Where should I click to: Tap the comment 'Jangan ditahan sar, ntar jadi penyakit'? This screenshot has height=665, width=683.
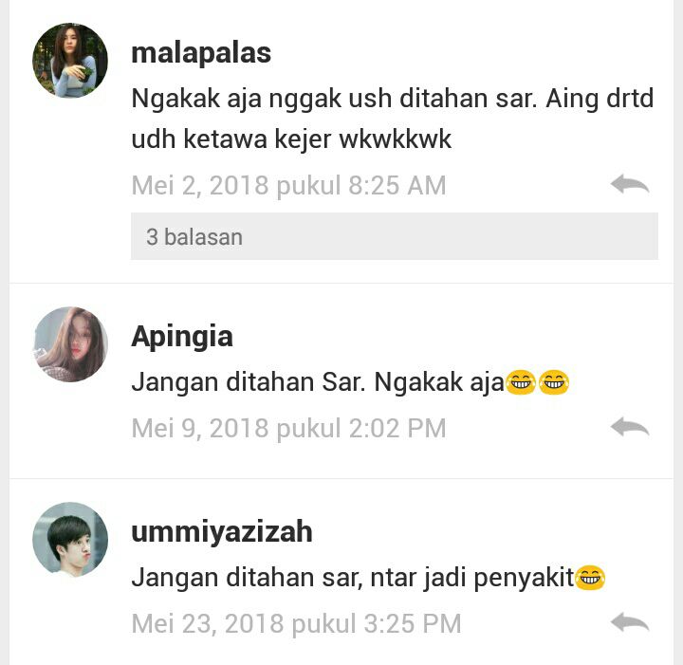(353, 578)
